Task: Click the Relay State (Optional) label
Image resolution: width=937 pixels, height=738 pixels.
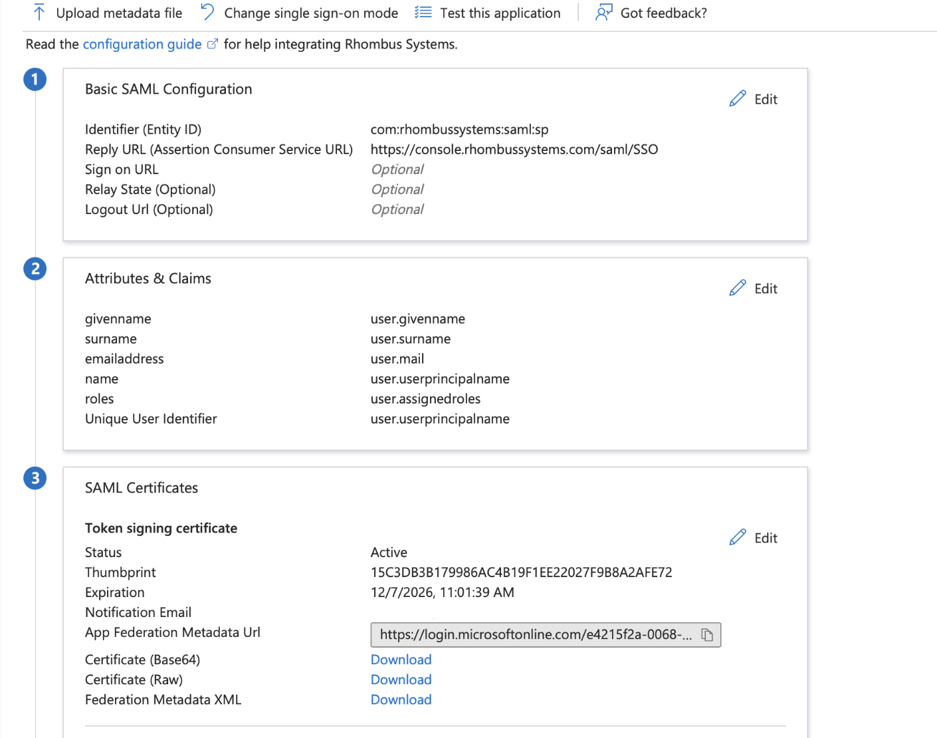Action: (x=150, y=189)
